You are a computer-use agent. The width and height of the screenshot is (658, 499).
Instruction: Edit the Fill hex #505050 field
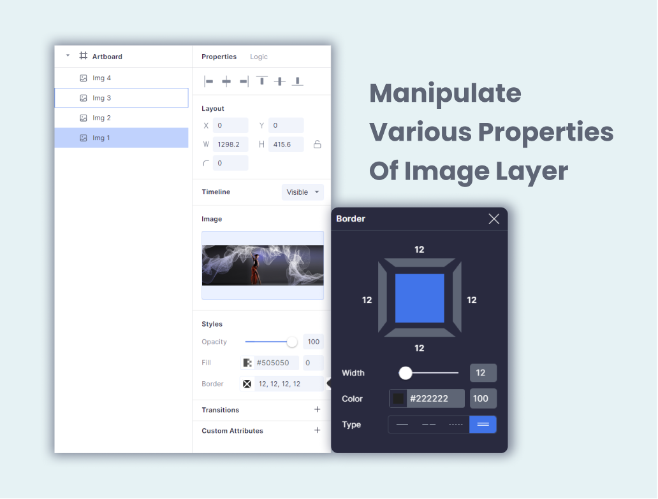[275, 363]
